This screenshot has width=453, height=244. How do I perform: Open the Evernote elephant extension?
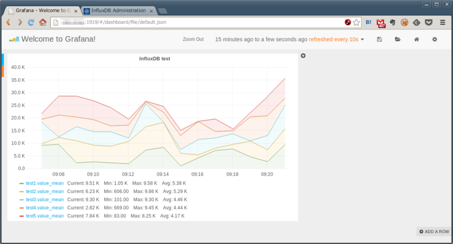[392, 22]
